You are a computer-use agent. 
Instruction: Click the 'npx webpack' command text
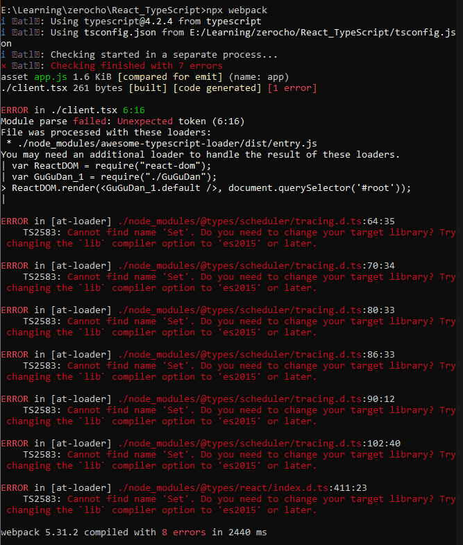pos(237,10)
